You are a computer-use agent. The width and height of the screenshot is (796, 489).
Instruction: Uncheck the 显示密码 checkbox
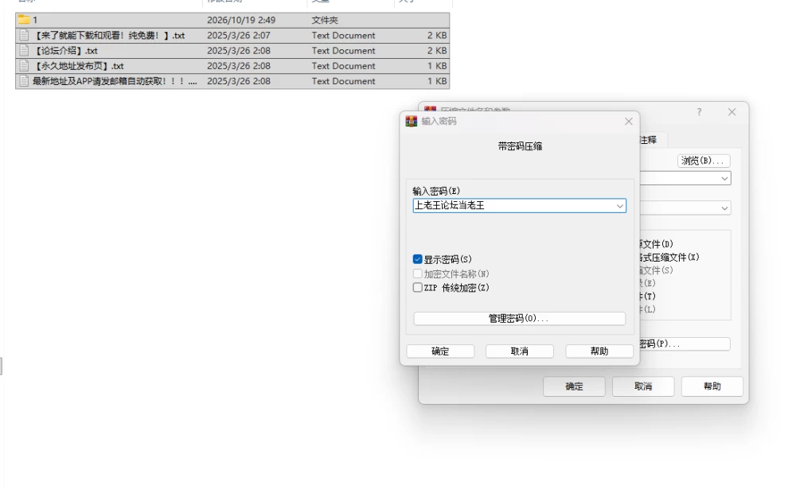pyautogui.click(x=418, y=259)
